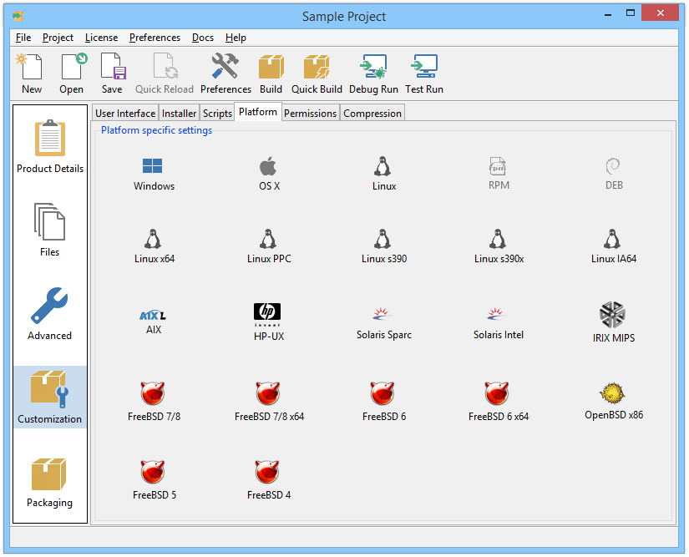Open the Files panel in the sidebar
689x557 pixels.
click(x=49, y=228)
